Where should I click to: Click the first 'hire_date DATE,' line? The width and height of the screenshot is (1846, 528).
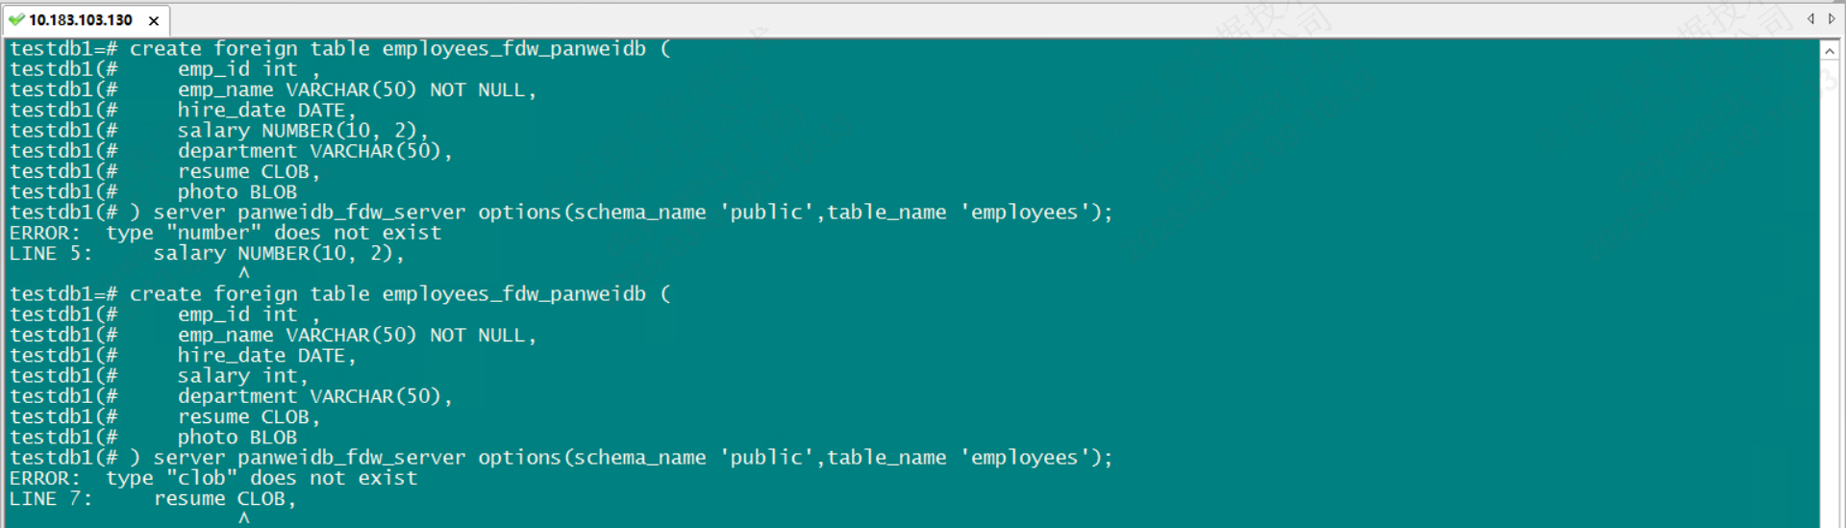click(x=266, y=111)
